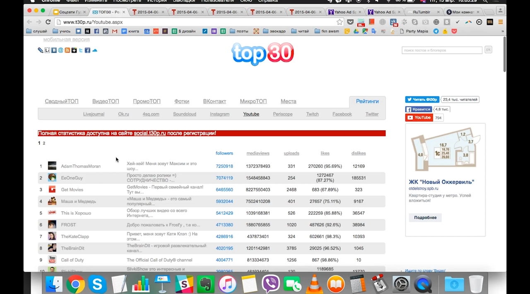Open the читай bookmarks folder
Viewport: 530px width, 294px height.
pyautogui.click(x=300, y=31)
